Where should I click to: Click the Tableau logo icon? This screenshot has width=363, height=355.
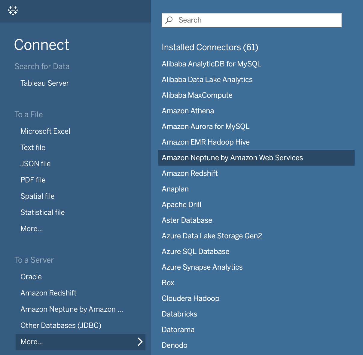[x=13, y=10]
